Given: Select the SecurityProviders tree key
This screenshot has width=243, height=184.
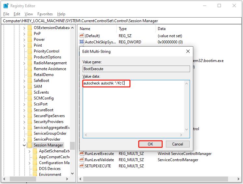Looking at the screenshot, I should click(48, 122).
